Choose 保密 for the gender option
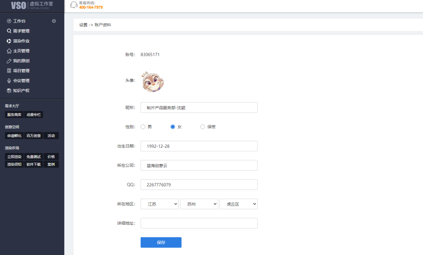Image resolution: width=423 pixels, height=255 pixels. [x=202, y=127]
